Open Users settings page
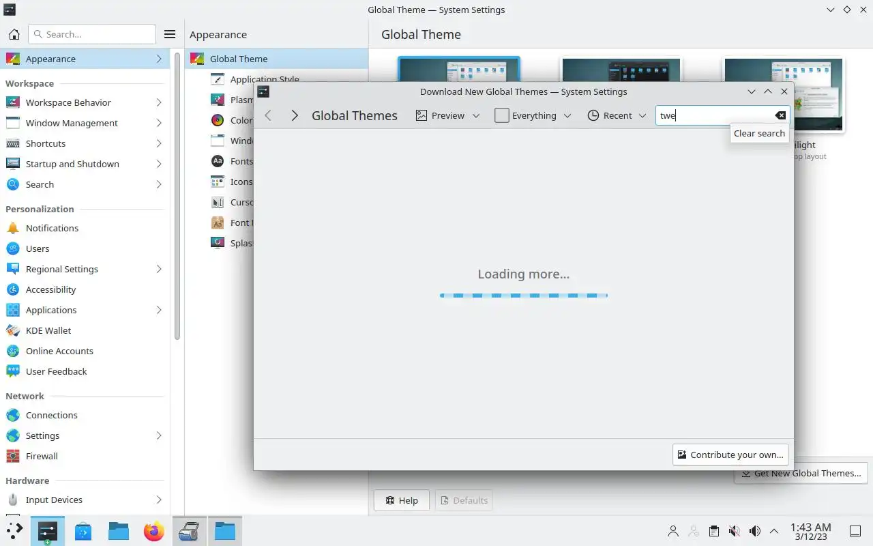 coord(85,248)
